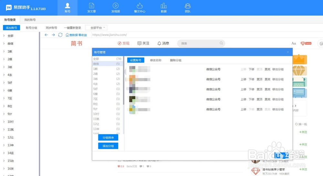Image resolution: width=323 pixels, height=176 pixels.
Task: Select 删除分组 in the dialog
Action: [x=175, y=60]
